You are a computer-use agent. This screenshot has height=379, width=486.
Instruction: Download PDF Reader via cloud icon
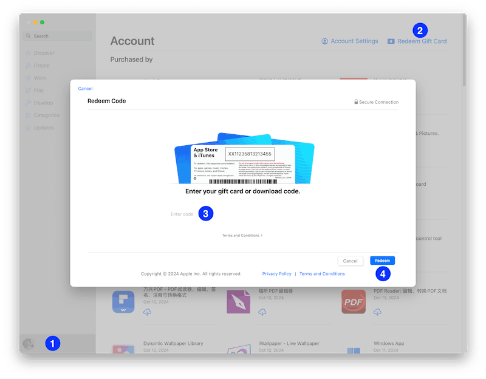(x=377, y=312)
